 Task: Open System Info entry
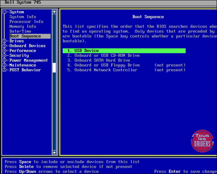[23, 17]
